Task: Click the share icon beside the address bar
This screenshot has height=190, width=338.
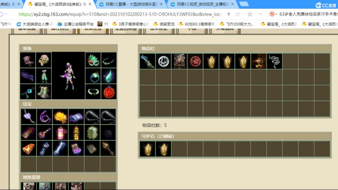Action: click(x=238, y=14)
